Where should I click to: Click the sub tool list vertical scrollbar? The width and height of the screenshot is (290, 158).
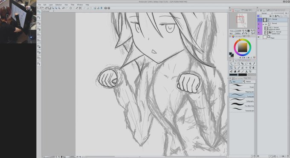click(255, 98)
